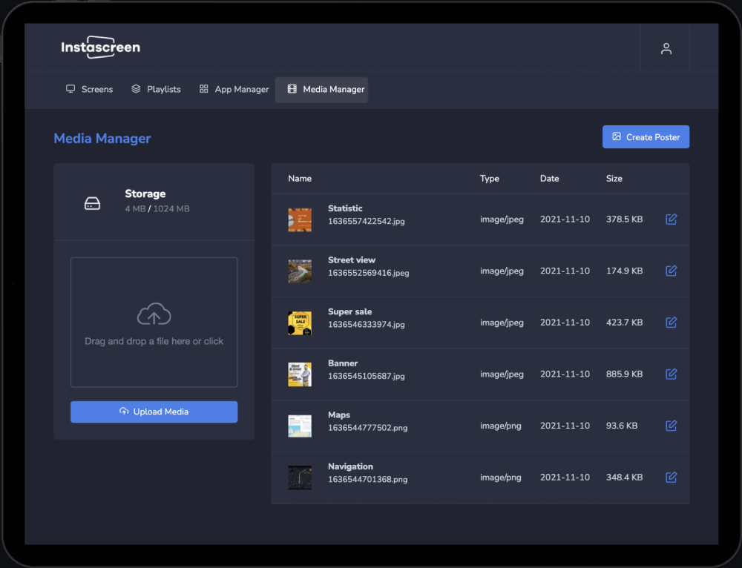
Task: Edit the Navigation media file
Action: click(671, 478)
